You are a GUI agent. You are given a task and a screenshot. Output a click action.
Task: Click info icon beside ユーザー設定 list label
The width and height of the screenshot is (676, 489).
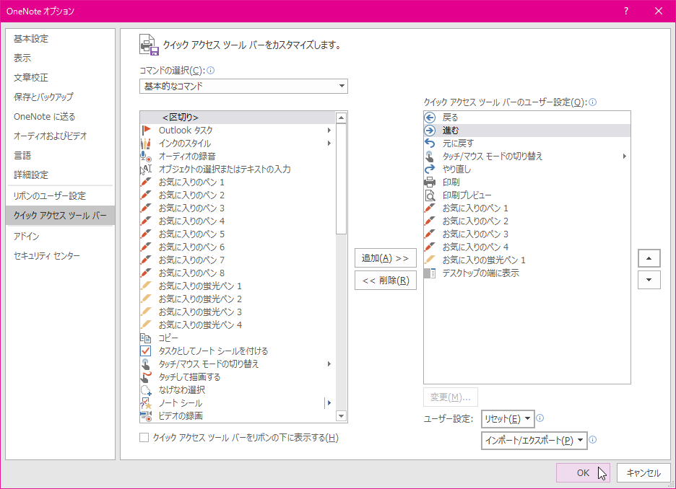pos(593,102)
